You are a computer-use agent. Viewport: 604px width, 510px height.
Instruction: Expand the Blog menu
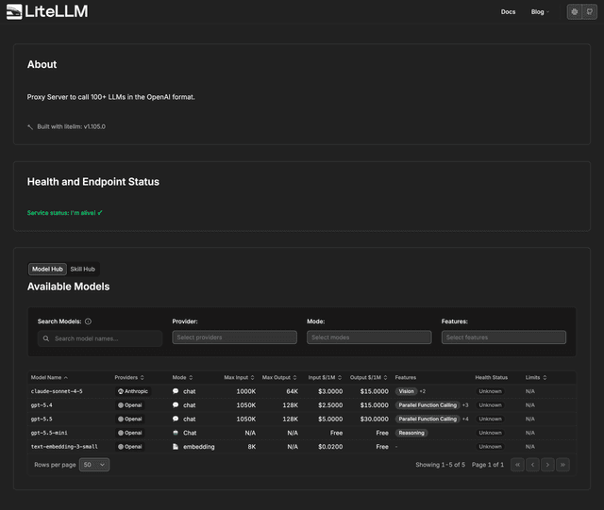click(x=540, y=12)
